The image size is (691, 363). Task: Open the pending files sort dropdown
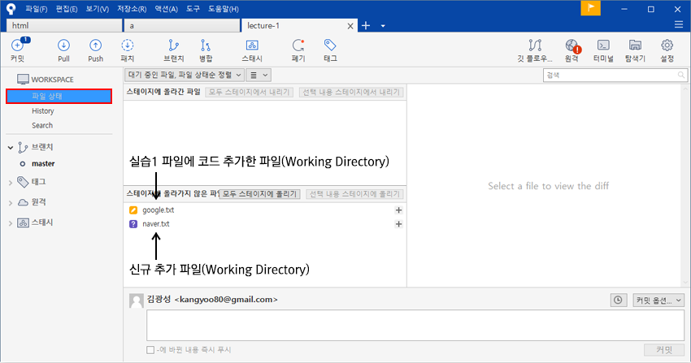point(185,76)
